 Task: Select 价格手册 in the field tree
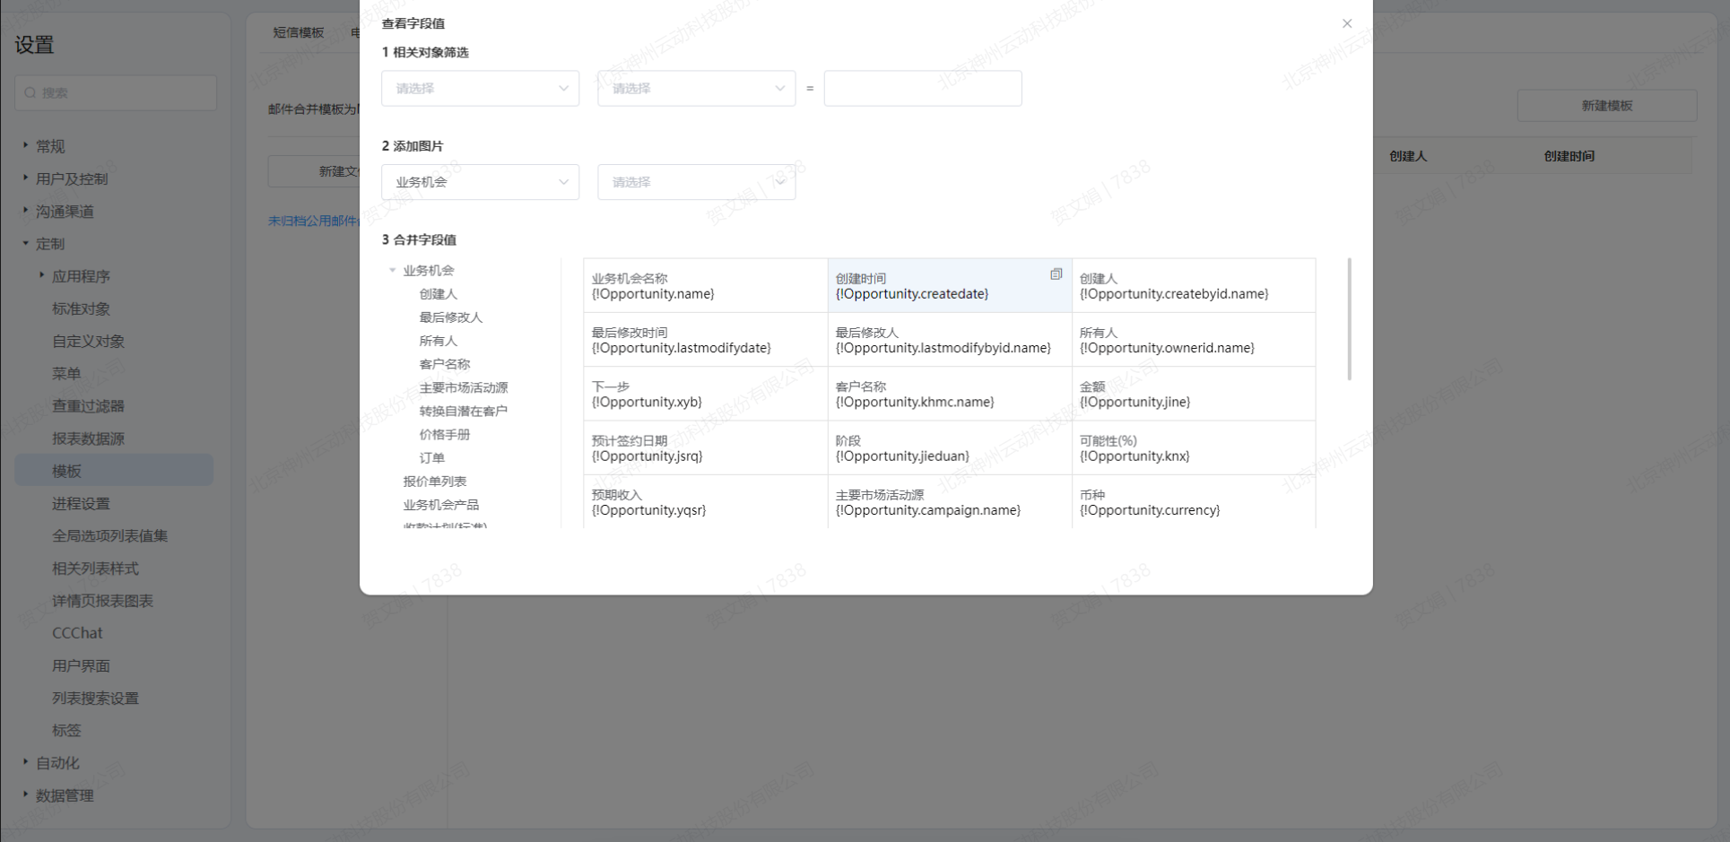[x=444, y=435]
